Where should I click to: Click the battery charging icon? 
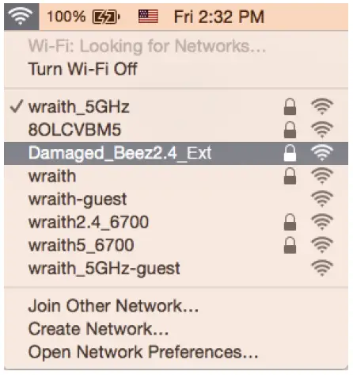click(106, 17)
